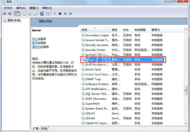Toggle the show/hide console tree button
Viewport: 190px width, 132px height.
click(17, 14)
